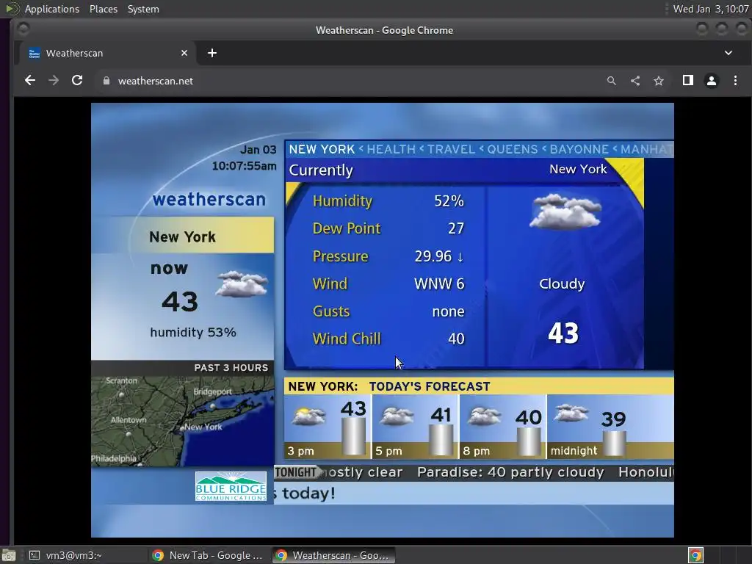Viewport: 752px width, 564px height.
Task: Select BAYONNE in the top ticker
Action: pyautogui.click(x=579, y=149)
